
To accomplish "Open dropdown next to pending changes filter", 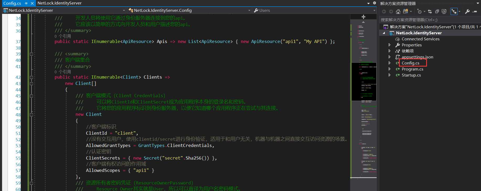I will pos(424,12).
